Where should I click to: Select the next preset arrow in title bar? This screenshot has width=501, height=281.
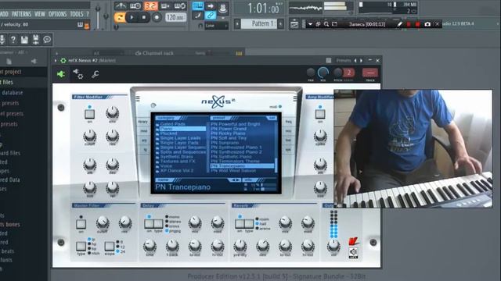click(362, 60)
